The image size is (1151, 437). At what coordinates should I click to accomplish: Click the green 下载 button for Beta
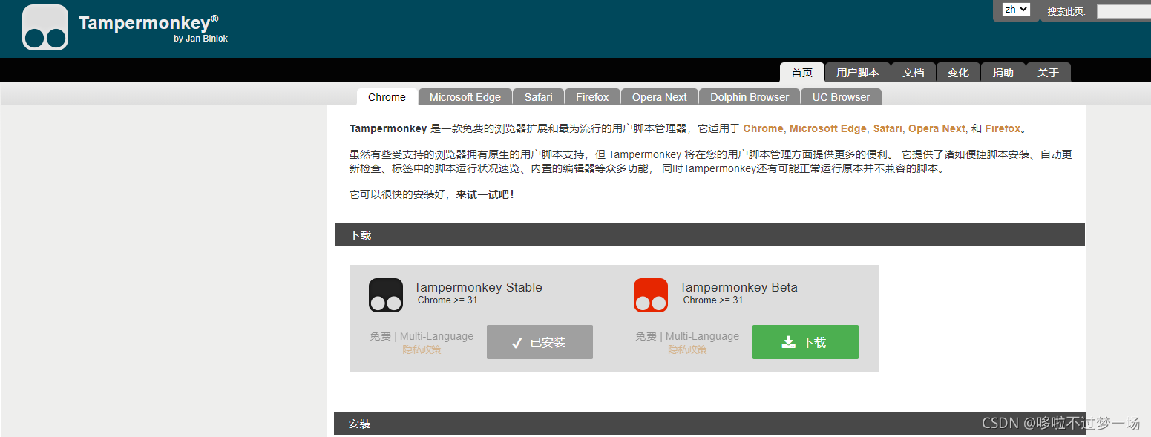tap(805, 342)
